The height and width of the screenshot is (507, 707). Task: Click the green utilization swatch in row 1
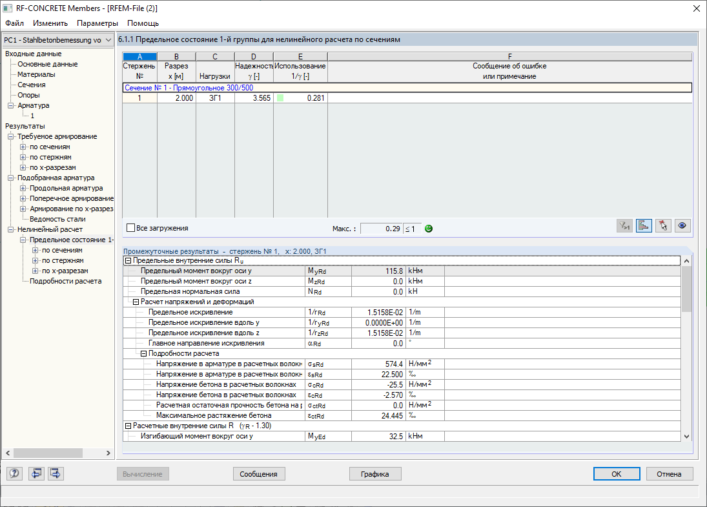tap(280, 98)
